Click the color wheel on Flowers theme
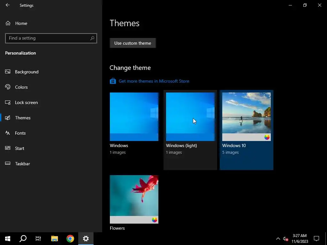 pyautogui.click(x=155, y=220)
